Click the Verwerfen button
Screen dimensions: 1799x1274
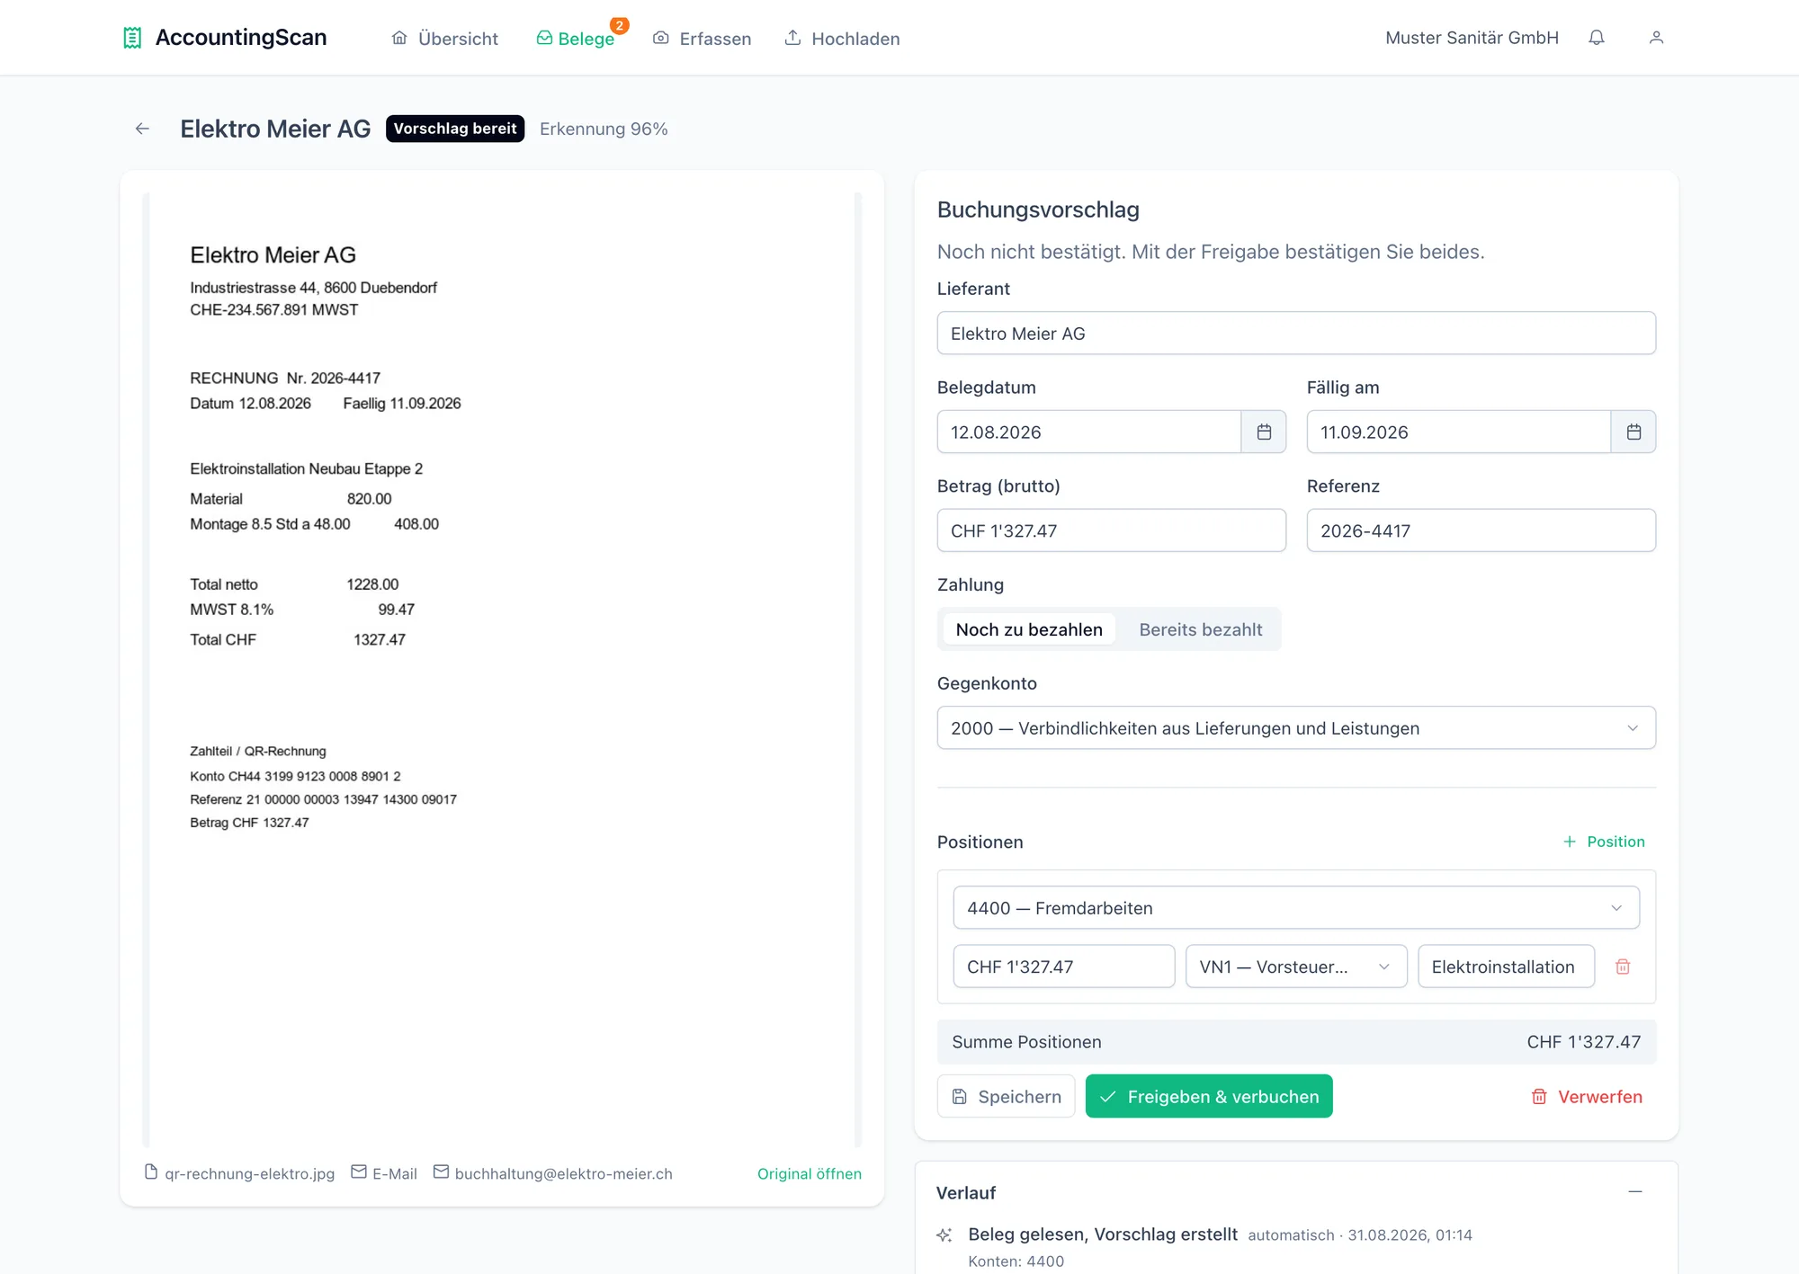1587,1097
